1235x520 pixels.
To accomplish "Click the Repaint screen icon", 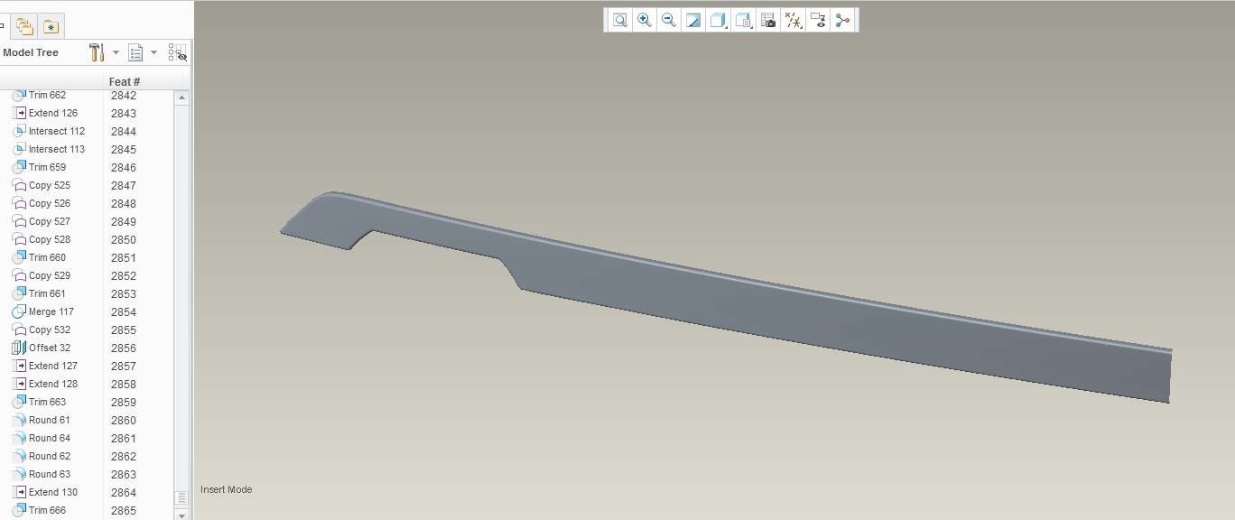I will [693, 20].
